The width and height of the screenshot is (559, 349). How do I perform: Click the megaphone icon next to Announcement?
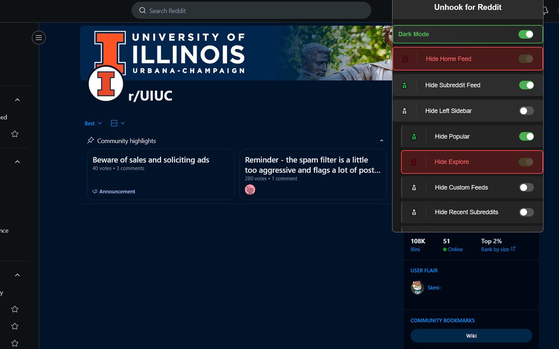(95, 192)
